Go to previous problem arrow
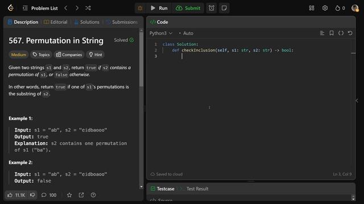364x204 pixels. point(66,8)
